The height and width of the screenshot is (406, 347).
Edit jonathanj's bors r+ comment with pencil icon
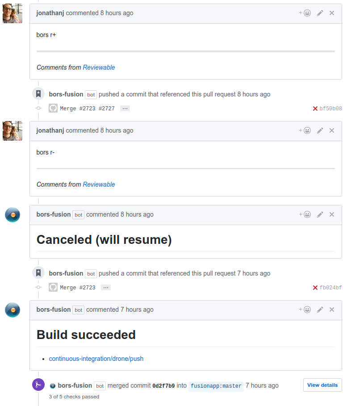click(320, 13)
